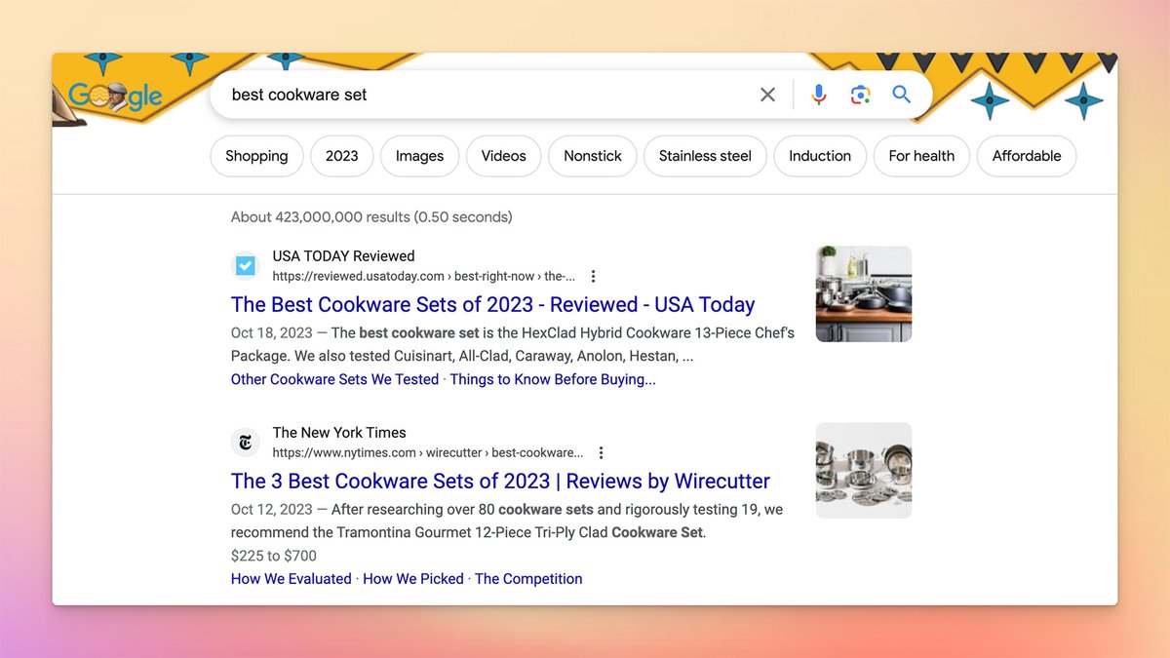Click the cookware thumbnail beside the Wirecutter result
Viewport: 1170px width, 658px height.
[x=863, y=470]
